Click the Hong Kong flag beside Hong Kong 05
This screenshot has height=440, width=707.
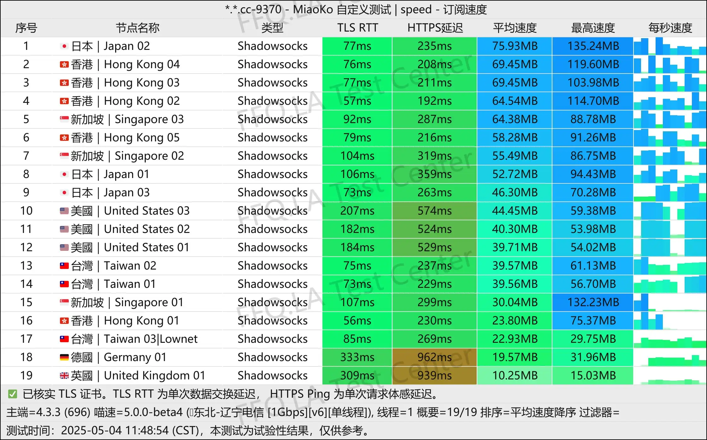pyautogui.click(x=64, y=138)
